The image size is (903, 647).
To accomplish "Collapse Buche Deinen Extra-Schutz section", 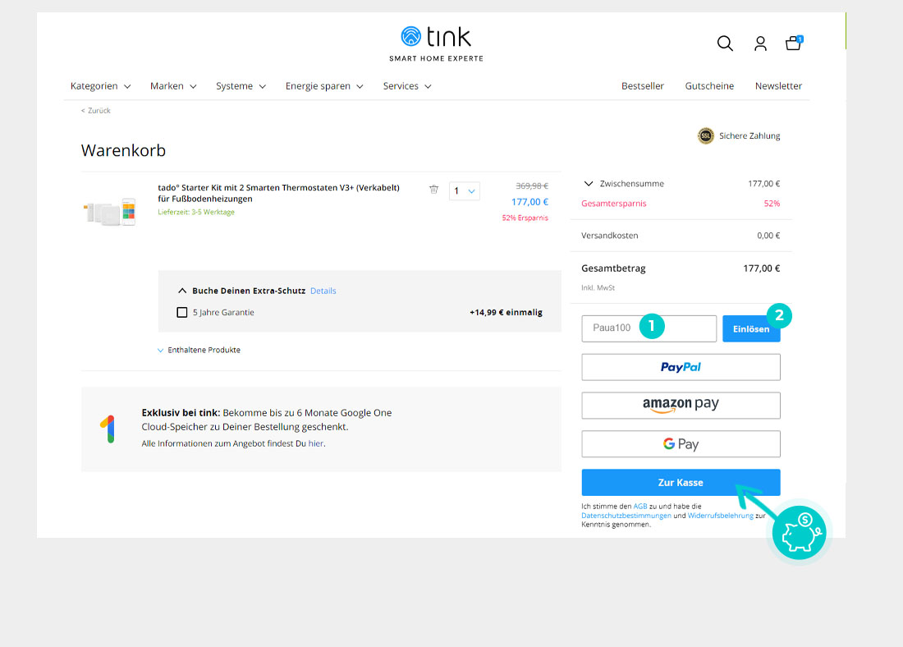I will point(182,291).
